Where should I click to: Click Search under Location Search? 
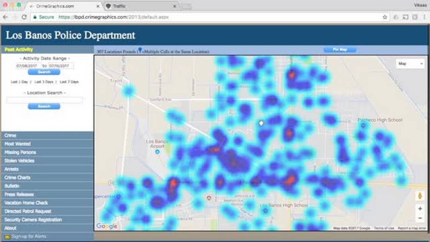[x=44, y=106]
